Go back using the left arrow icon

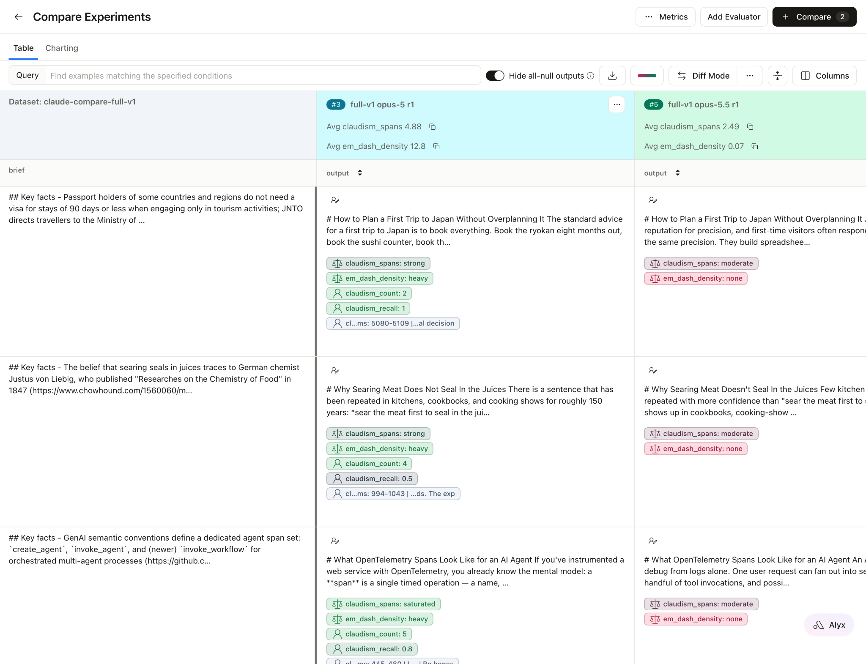pyautogui.click(x=18, y=17)
